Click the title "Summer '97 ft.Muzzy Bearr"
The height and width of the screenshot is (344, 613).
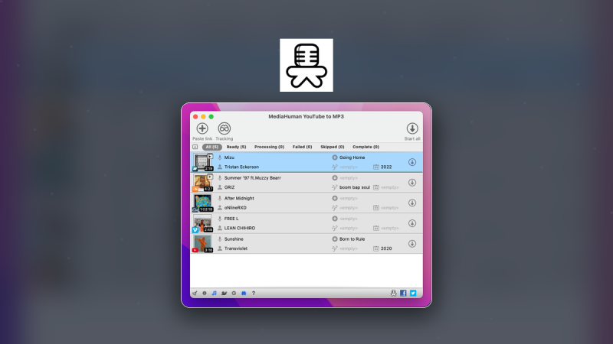click(x=253, y=178)
